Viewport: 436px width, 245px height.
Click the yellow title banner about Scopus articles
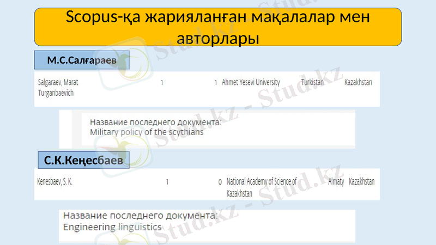pos(217,27)
